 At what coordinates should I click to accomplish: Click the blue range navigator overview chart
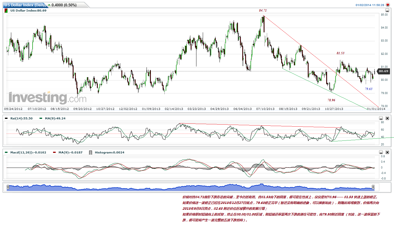[190, 187]
